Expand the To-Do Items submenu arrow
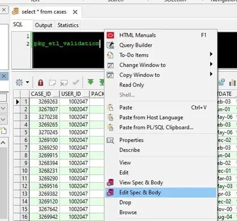 (211, 54)
